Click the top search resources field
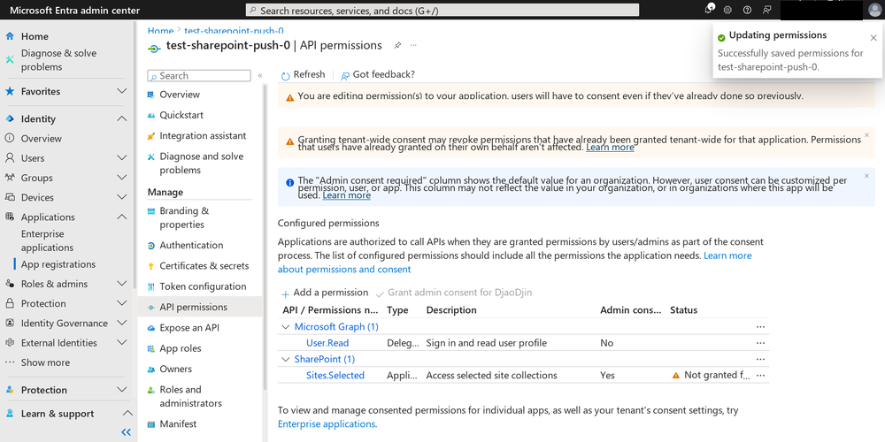The image size is (885, 442). coord(442,10)
